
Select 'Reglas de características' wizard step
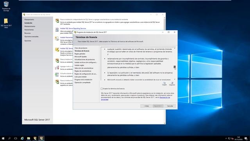[x=83, y=71]
